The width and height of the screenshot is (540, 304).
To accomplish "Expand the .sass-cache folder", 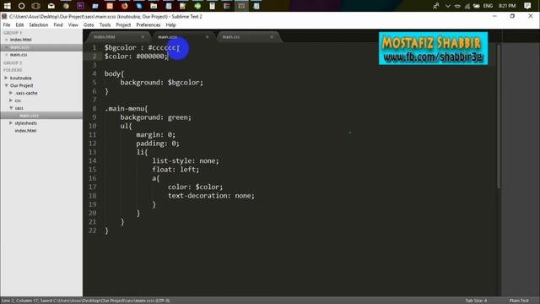I will point(11,93).
